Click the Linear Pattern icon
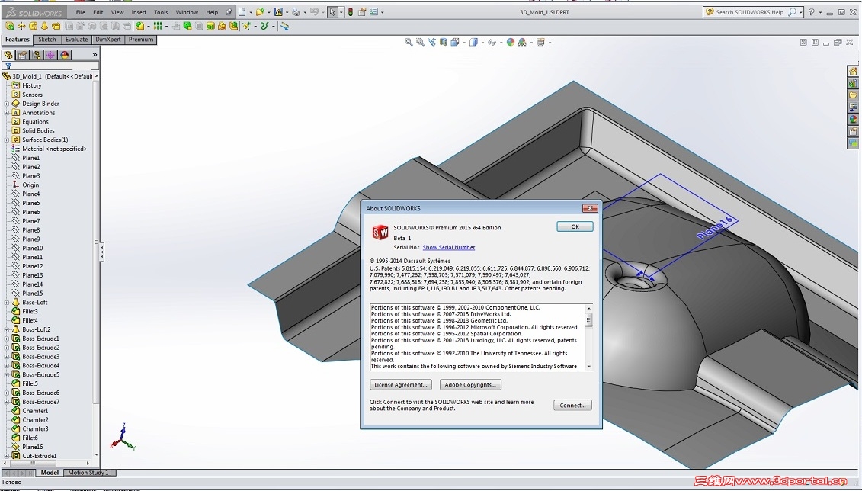Screen dimensions: 862x491 point(158,26)
